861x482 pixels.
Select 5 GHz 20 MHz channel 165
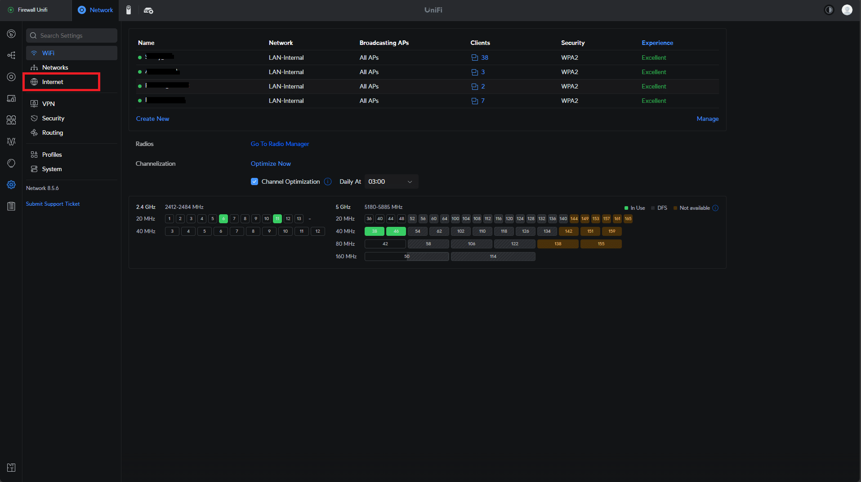click(x=628, y=219)
